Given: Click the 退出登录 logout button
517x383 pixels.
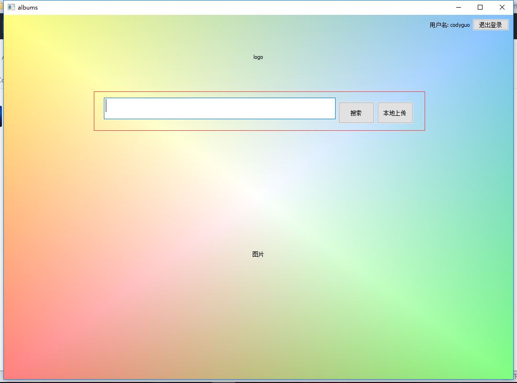Looking at the screenshot, I should point(491,24).
